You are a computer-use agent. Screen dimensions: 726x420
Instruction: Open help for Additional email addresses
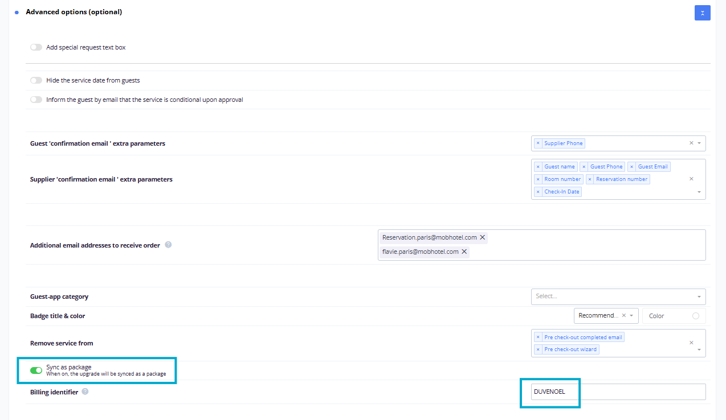[168, 245]
